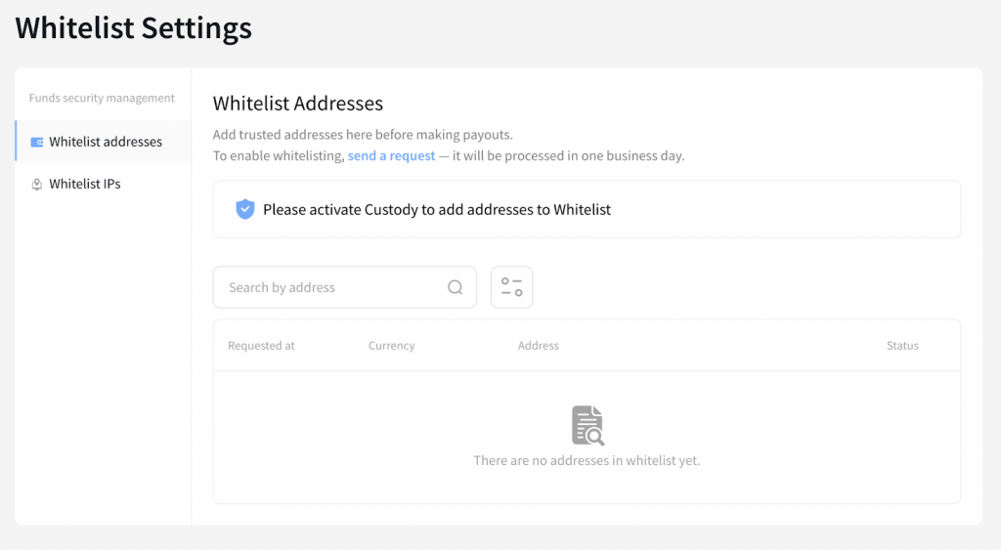This screenshot has width=1001, height=550.
Task: Click the empty-list document search icon
Action: point(588,425)
